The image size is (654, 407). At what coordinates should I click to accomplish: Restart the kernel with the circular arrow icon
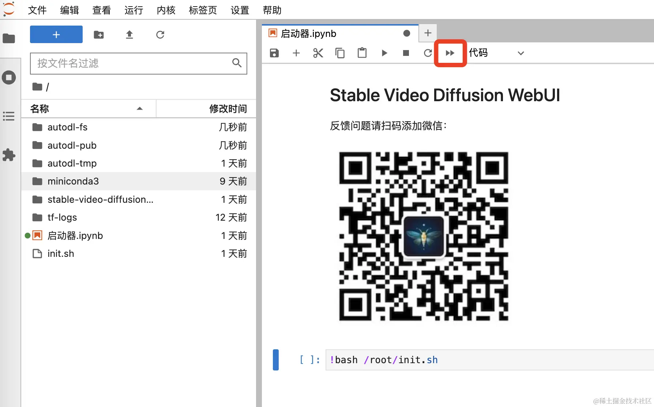click(x=428, y=53)
